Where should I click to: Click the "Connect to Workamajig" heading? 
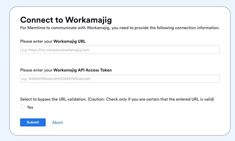tap(66, 20)
